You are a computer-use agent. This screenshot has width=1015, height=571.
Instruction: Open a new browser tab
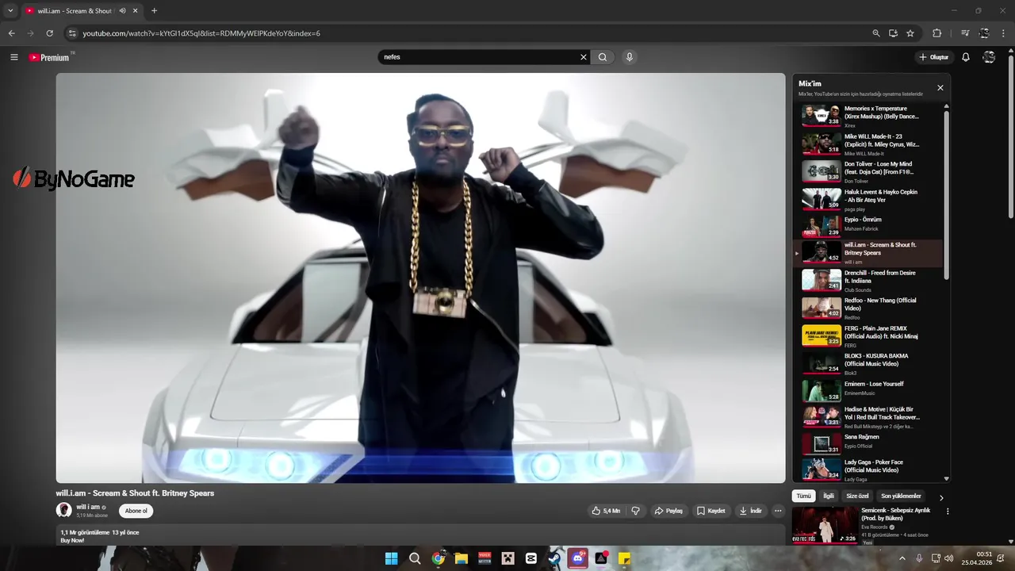154,11
